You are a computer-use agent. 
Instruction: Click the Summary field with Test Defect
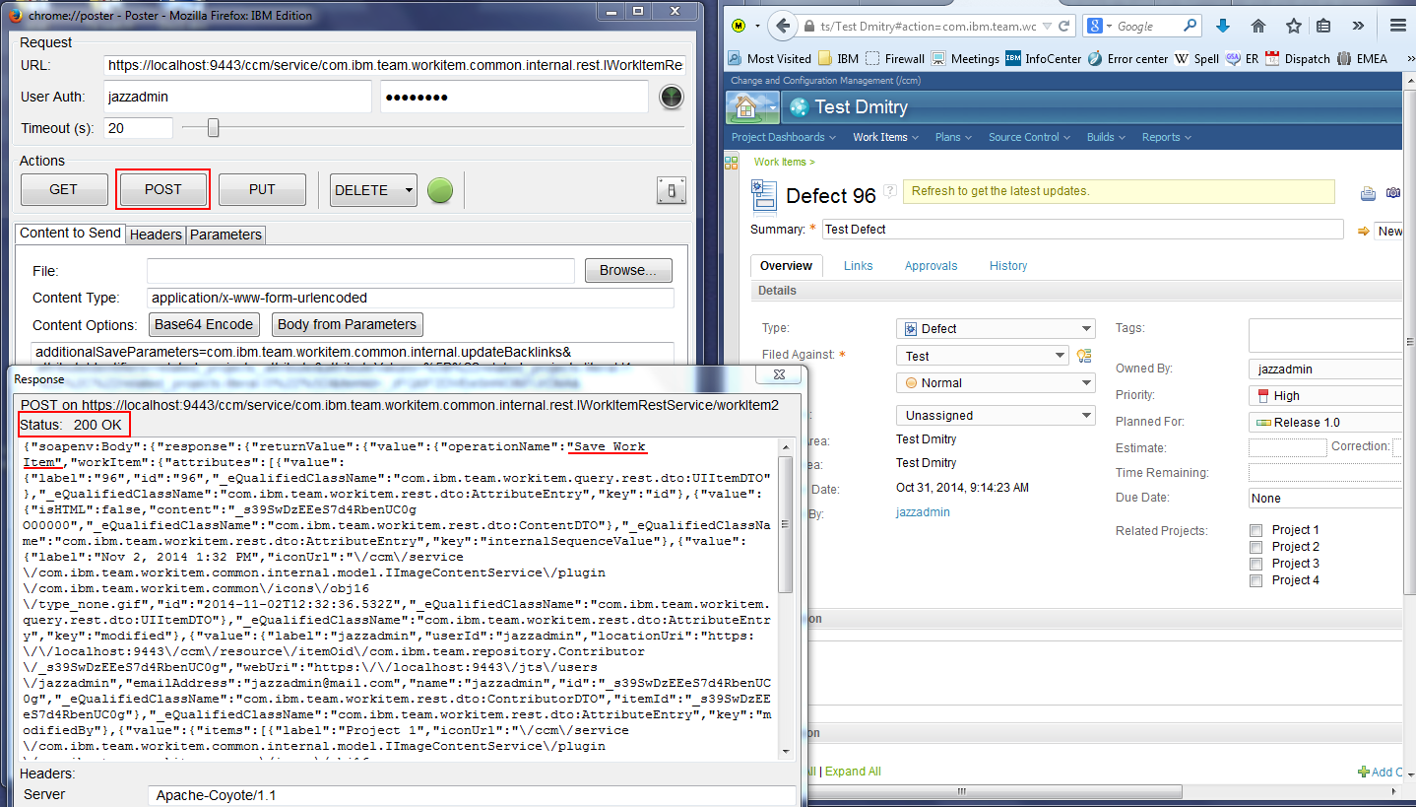tap(1083, 230)
